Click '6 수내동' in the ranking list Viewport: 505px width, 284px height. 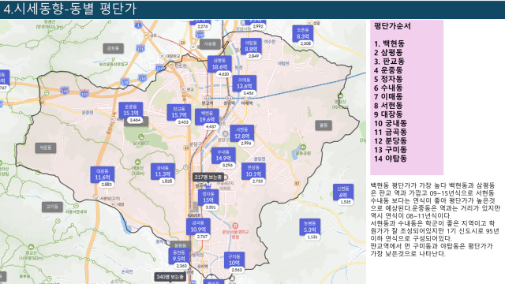(388, 88)
